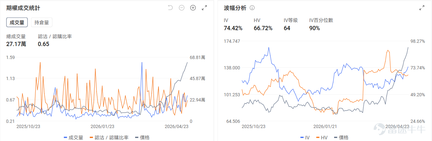
Task: Click the IV等級 value 64
Action: [287, 28]
